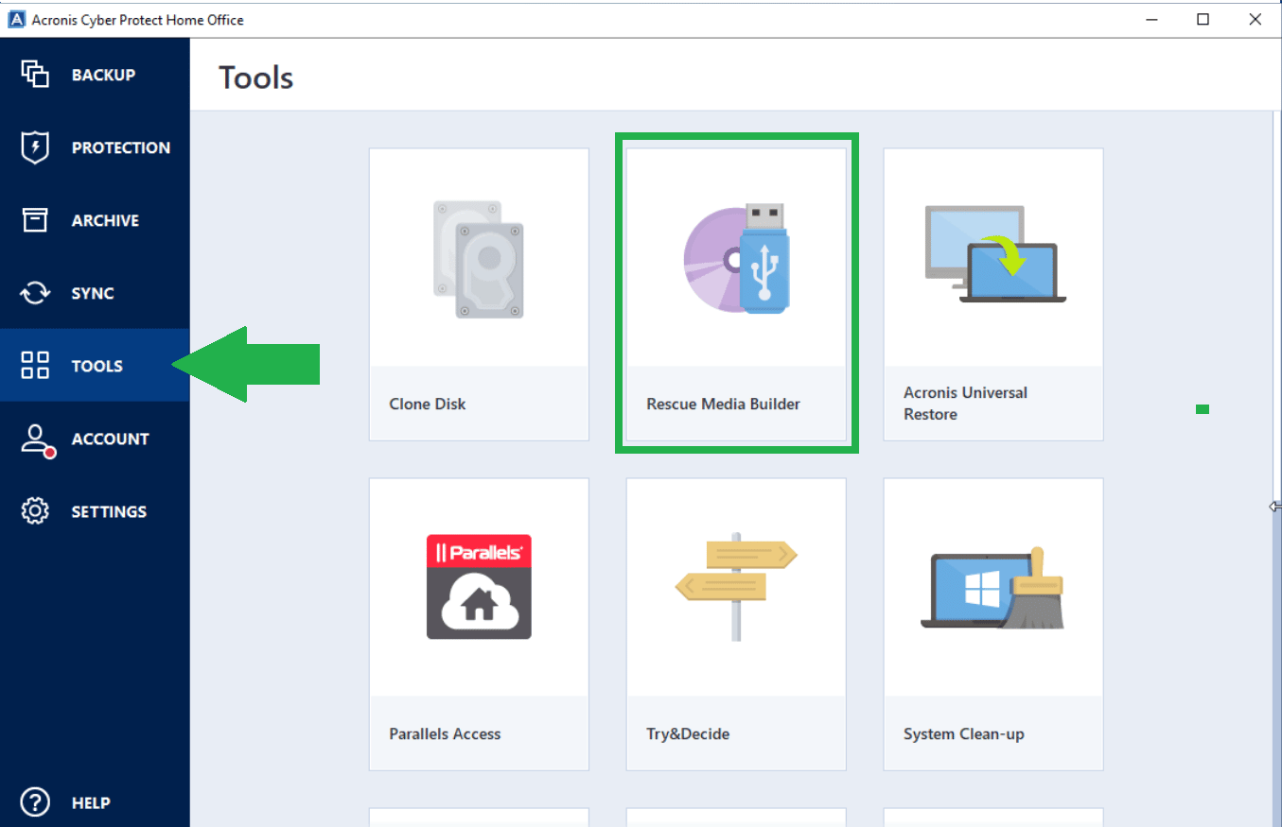
Task: Open the Parallels Access label
Action: coord(445,733)
